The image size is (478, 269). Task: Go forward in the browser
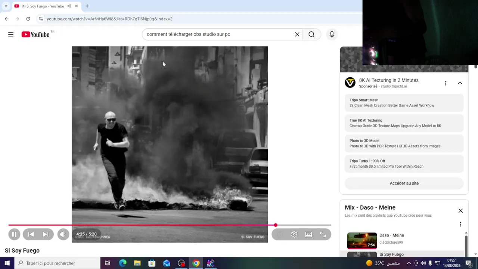[17, 19]
